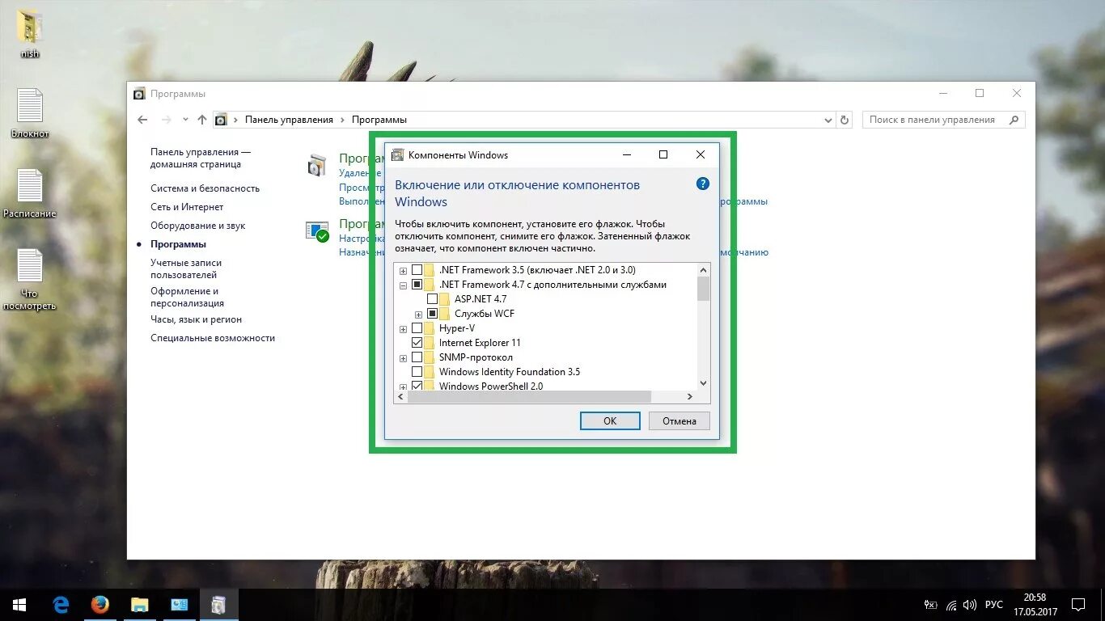Click the forward arrow in Программы window
Image resolution: width=1105 pixels, height=621 pixels.
pyautogui.click(x=167, y=120)
